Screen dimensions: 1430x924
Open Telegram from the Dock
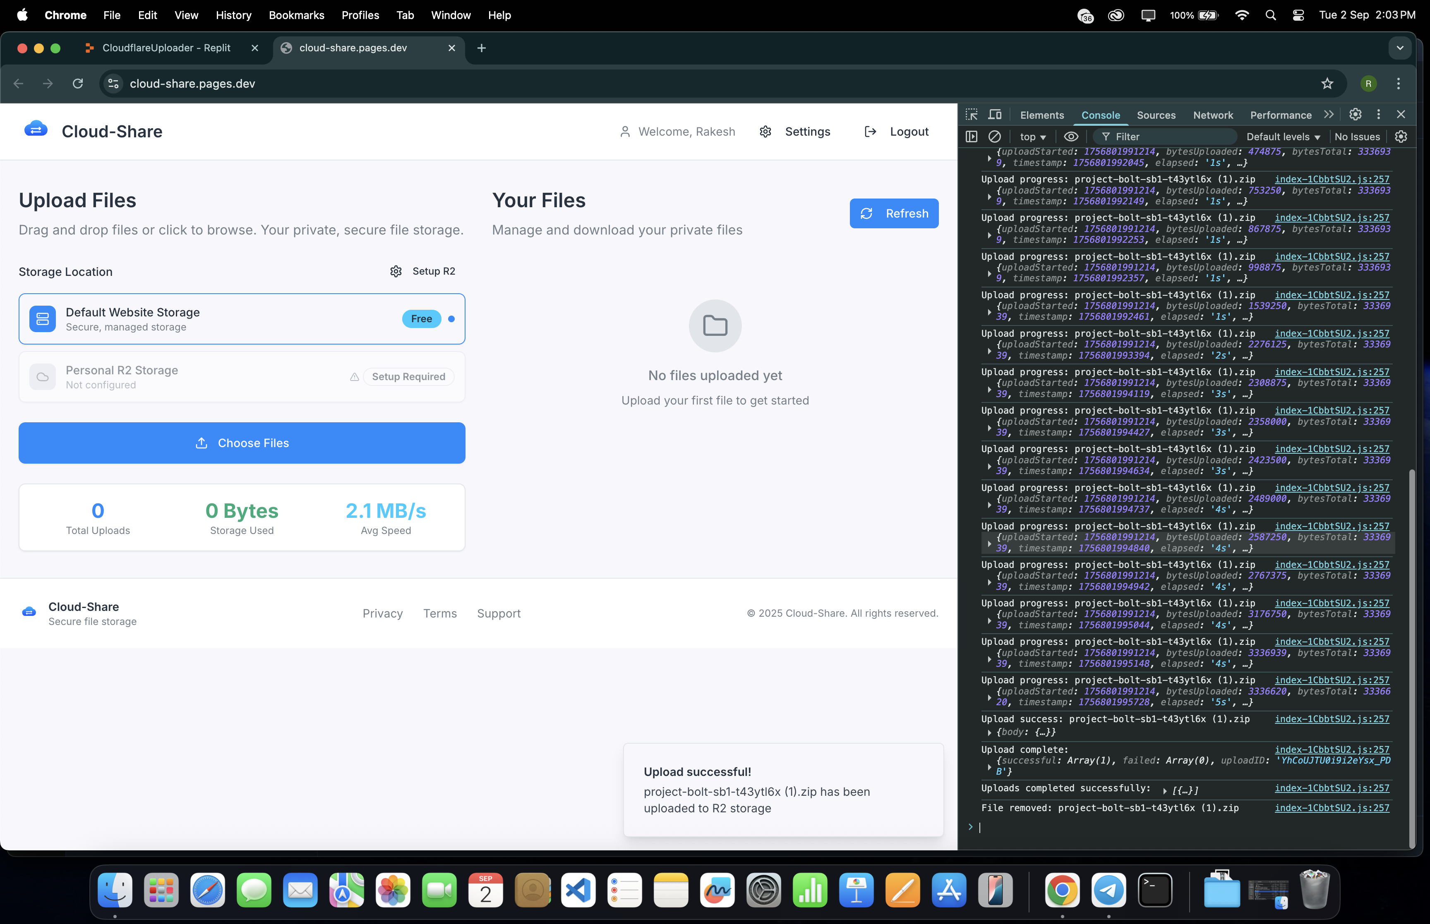(1108, 890)
